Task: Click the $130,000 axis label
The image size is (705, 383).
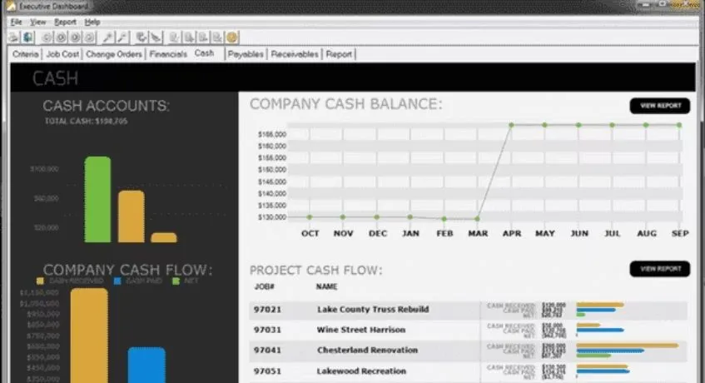Action: pyautogui.click(x=272, y=217)
